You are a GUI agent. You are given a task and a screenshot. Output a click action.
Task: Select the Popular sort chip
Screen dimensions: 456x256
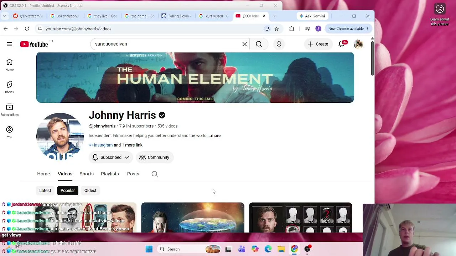click(x=68, y=191)
